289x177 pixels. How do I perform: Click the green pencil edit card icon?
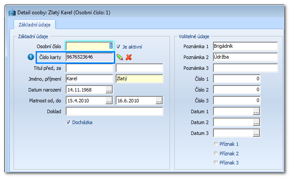(120, 57)
